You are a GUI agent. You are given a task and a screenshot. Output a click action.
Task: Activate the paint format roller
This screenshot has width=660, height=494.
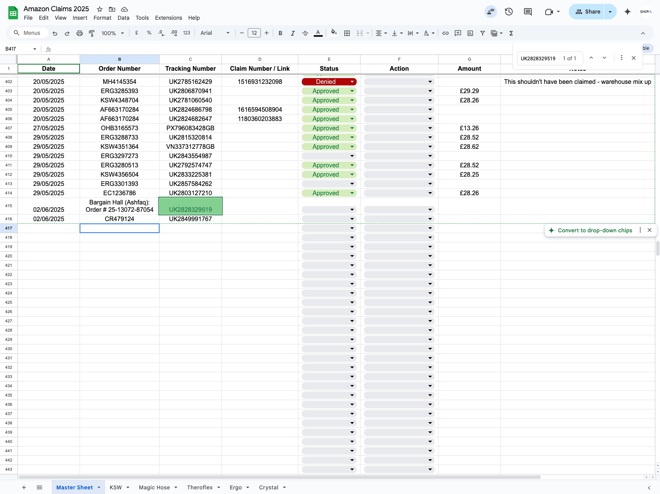(x=92, y=33)
